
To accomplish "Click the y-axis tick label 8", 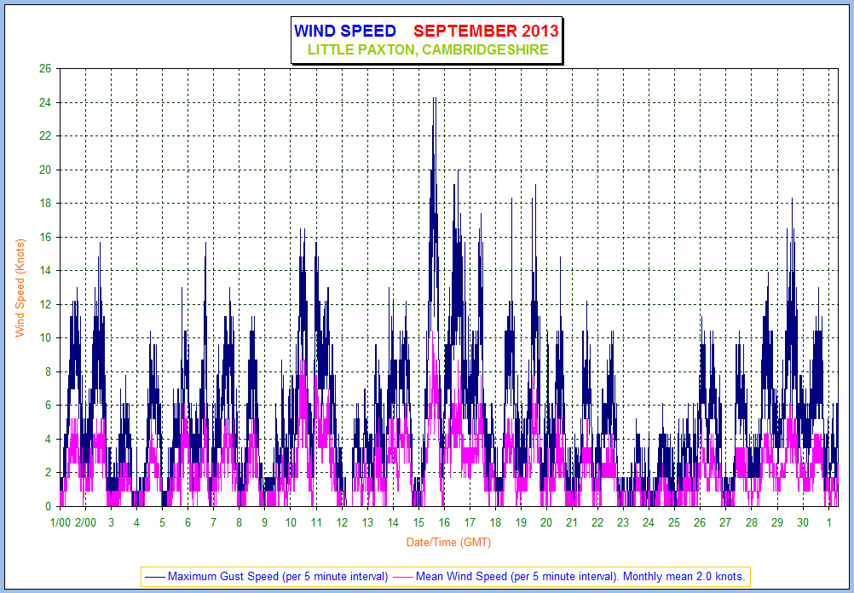I will pos(48,372).
